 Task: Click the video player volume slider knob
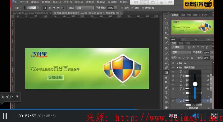point(195,84)
